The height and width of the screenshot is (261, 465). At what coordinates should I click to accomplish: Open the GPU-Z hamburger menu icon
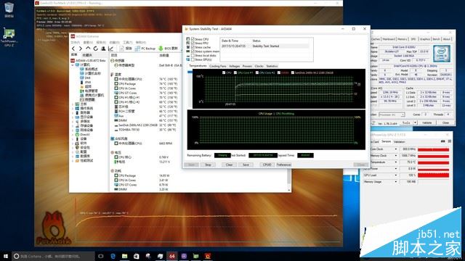pyautogui.click(x=450, y=142)
